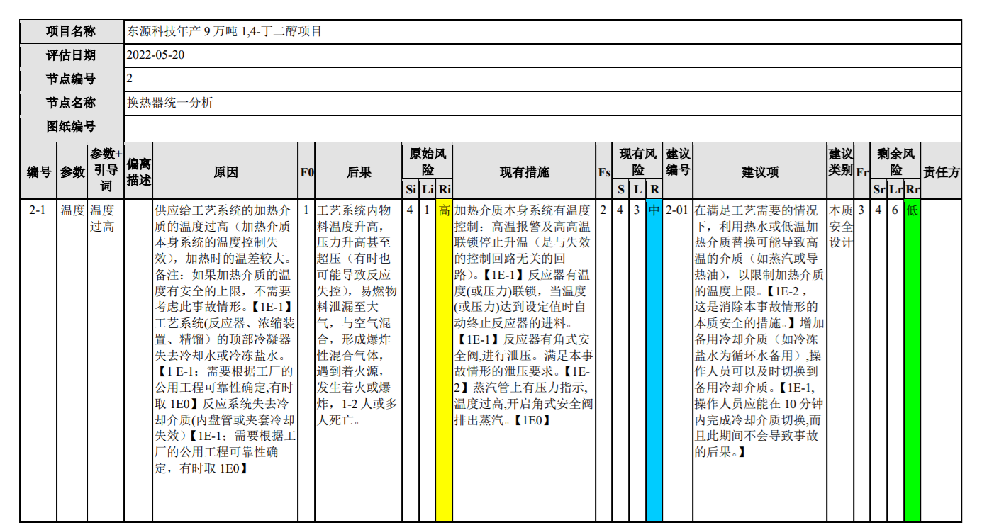Click the consequence text starting 工艺系统内物料温度升高
This screenshot has width=982, height=530.
[x=358, y=315]
